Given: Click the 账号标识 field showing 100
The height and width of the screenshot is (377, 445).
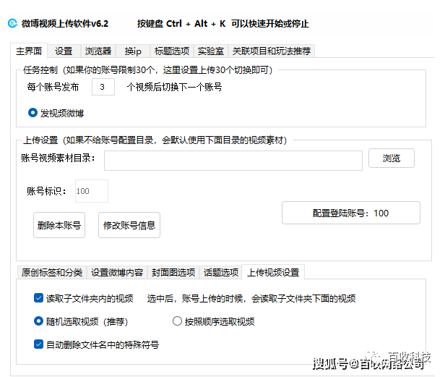Looking at the screenshot, I should [92, 191].
